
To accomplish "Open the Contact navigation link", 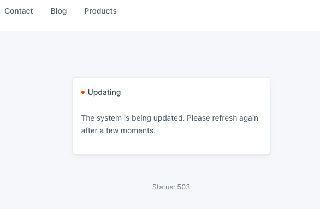I will [19, 11].
